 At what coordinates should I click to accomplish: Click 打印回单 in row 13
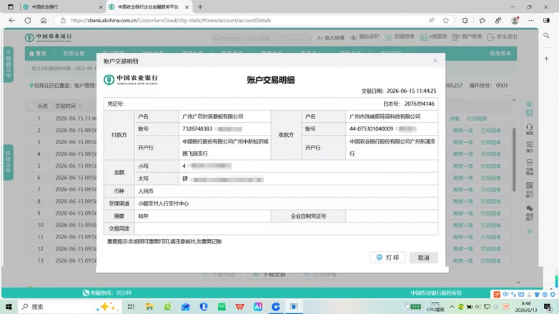(491, 260)
